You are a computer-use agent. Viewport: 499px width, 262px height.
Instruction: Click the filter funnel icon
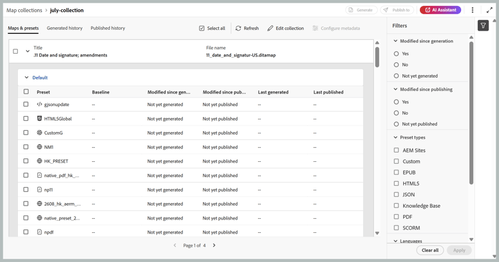coord(483,25)
